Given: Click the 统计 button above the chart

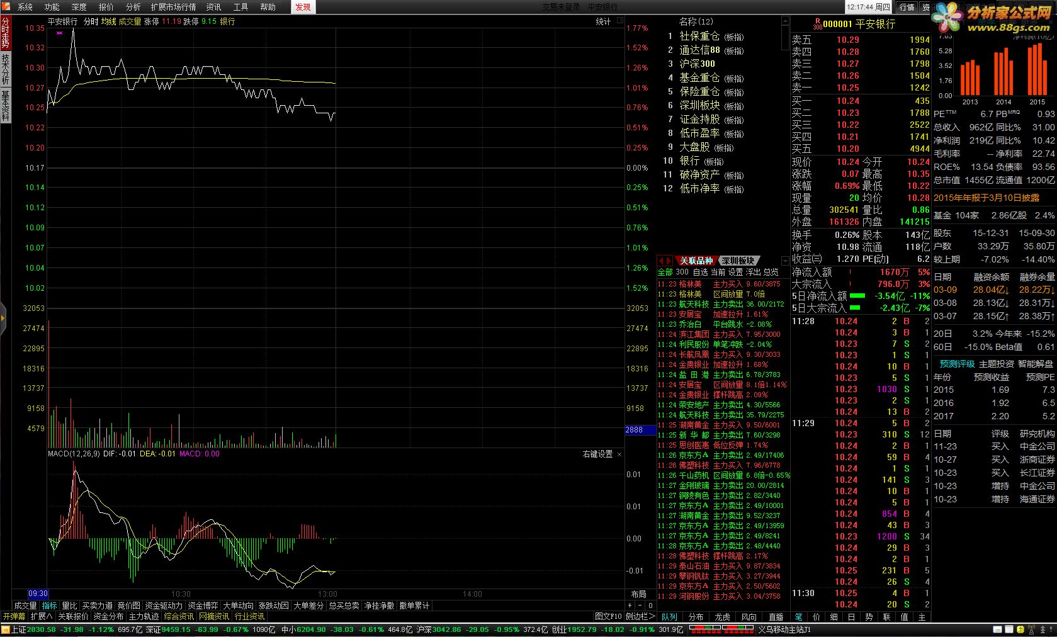Looking at the screenshot, I should click(603, 21).
